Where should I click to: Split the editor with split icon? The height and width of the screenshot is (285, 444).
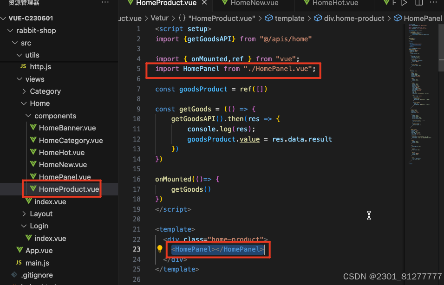click(x=419, y=3)
